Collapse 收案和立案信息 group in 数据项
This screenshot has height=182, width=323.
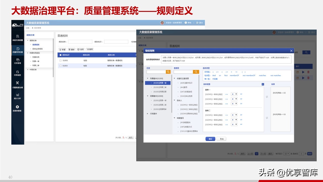click(x=174, y=78)
